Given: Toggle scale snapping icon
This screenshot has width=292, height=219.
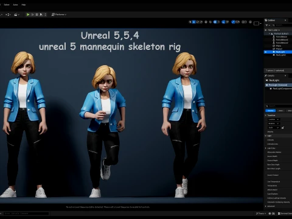Looking at the screenshot, I should tap(233, 22).
